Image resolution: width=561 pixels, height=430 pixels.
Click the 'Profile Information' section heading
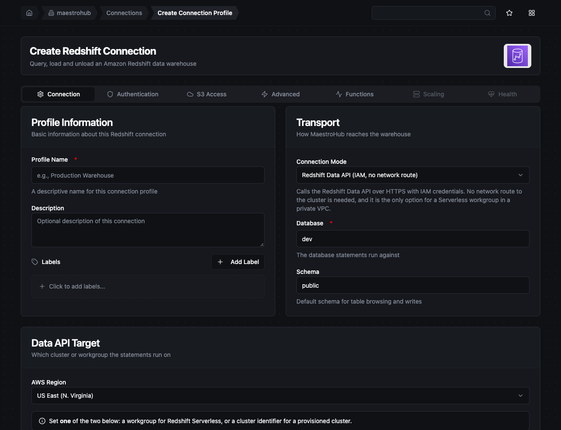(x=72, y=123)
